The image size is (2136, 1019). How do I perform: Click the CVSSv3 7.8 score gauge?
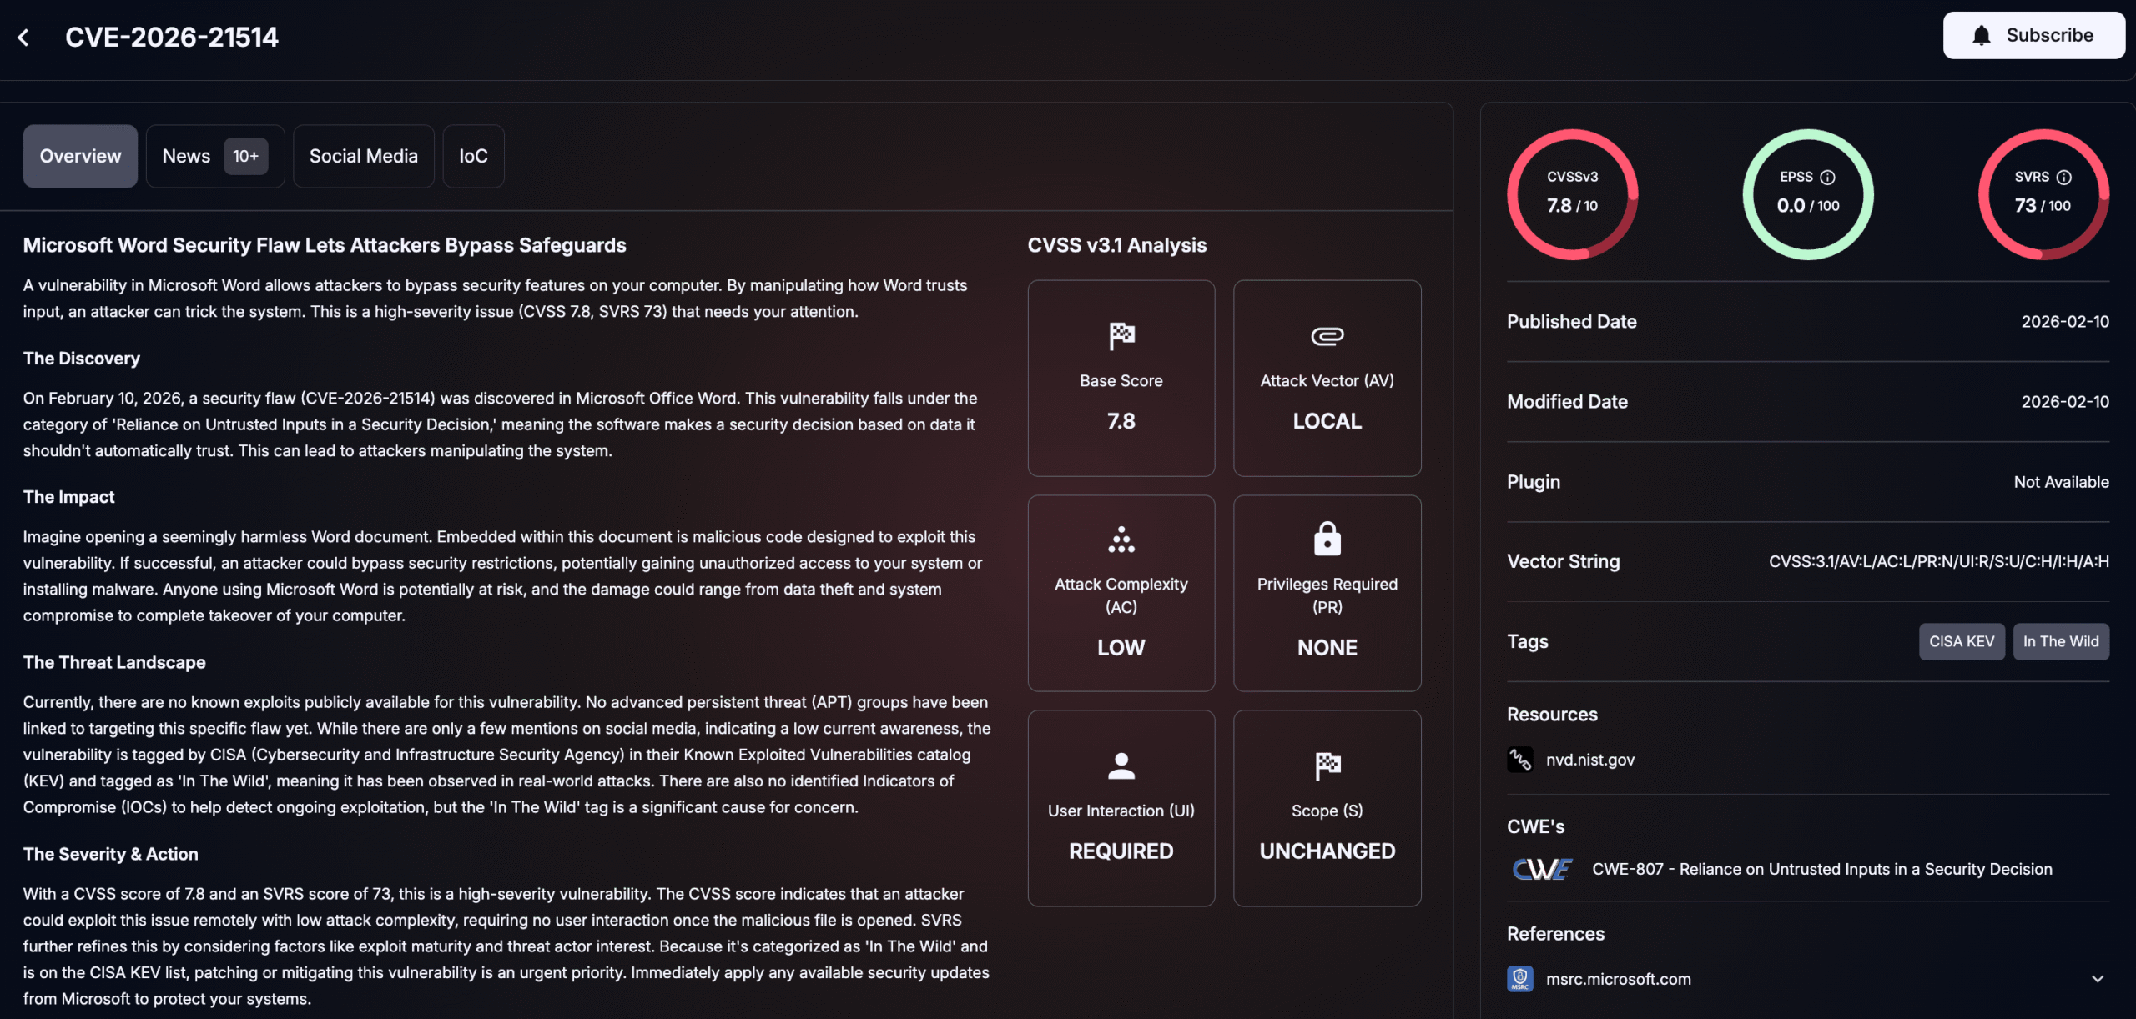(x=1572, y=194)
